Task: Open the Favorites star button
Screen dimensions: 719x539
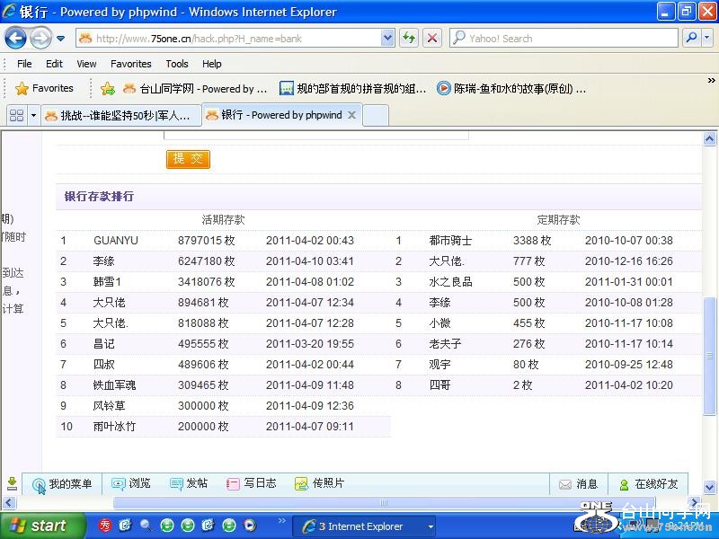Action: 44,88
